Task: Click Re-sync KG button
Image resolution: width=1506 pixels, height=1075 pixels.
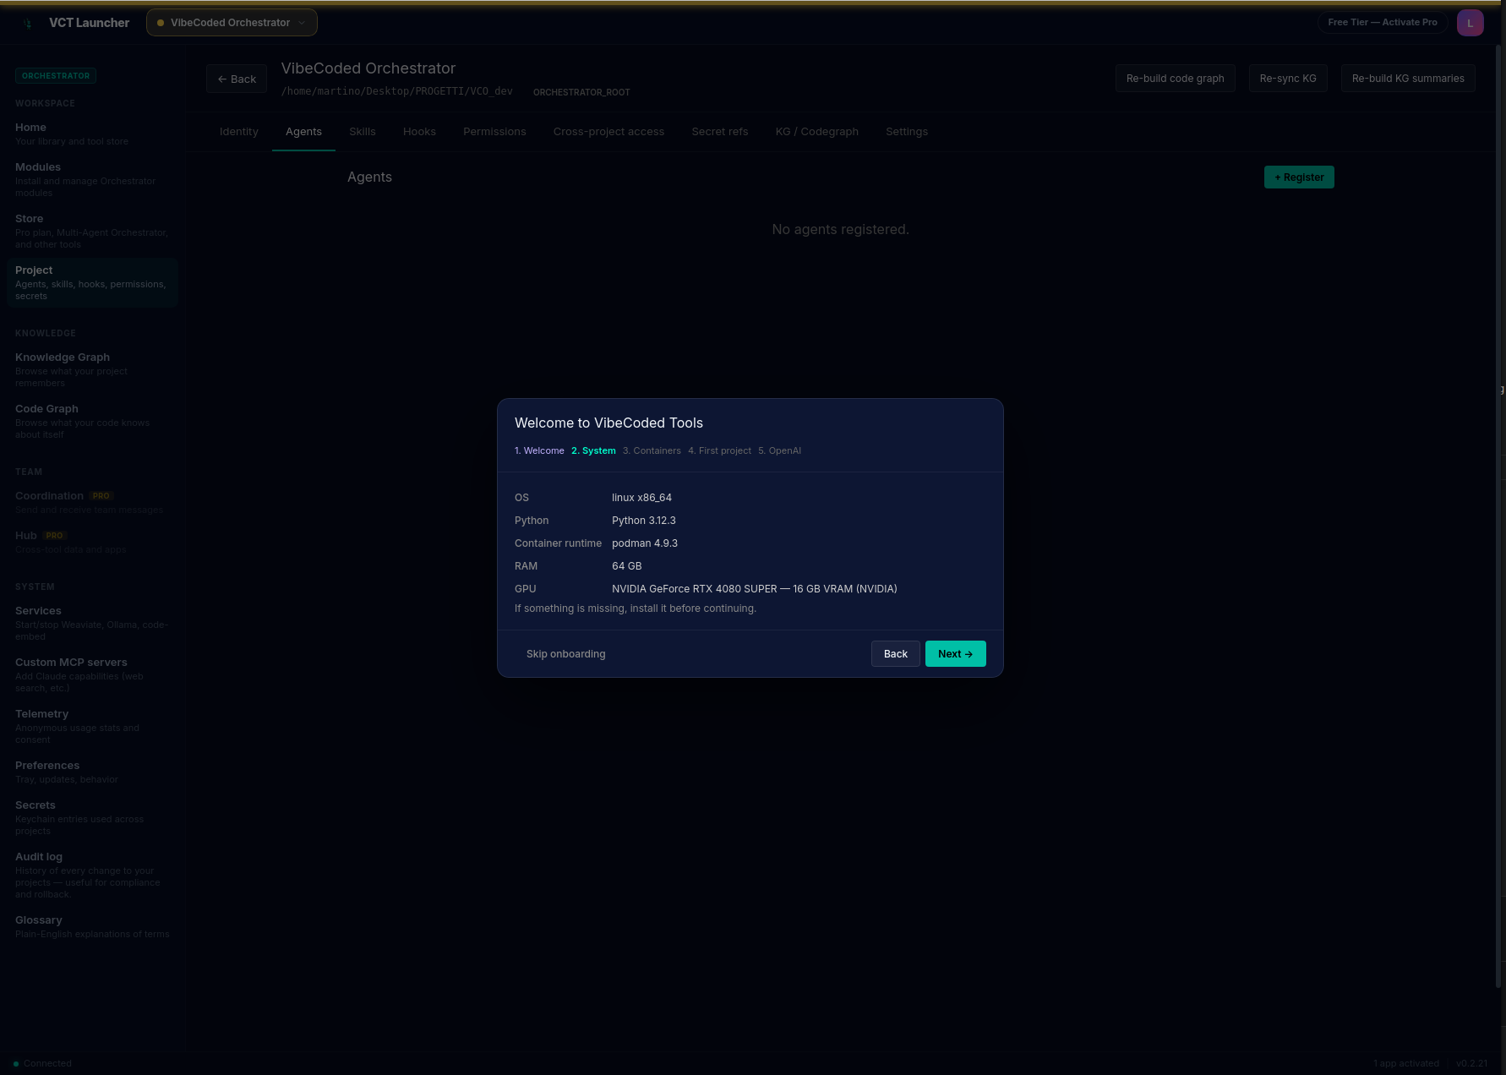Action: coord(1288,79)
